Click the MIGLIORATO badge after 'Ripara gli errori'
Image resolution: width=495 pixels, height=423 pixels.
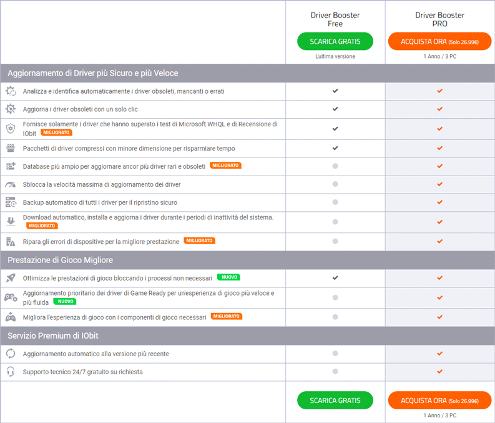click(200, 241)
